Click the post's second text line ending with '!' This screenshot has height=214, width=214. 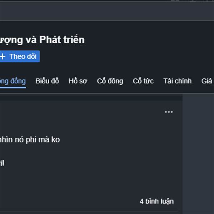tap(2, 163)
